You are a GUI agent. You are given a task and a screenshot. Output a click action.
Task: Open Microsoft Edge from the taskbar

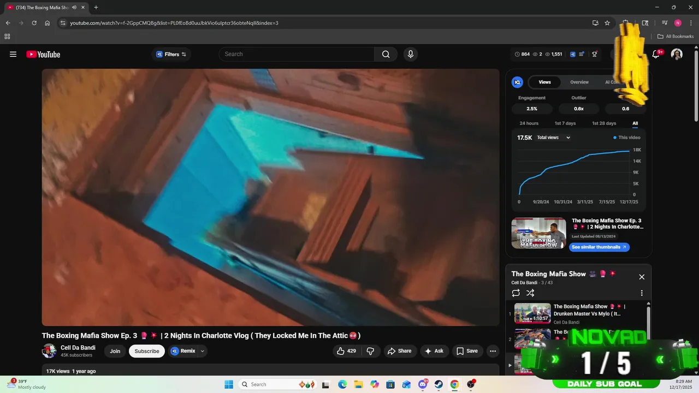(x=342, y=384)
